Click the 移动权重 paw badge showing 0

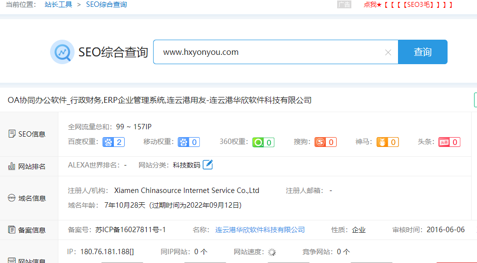coord(188,142)
